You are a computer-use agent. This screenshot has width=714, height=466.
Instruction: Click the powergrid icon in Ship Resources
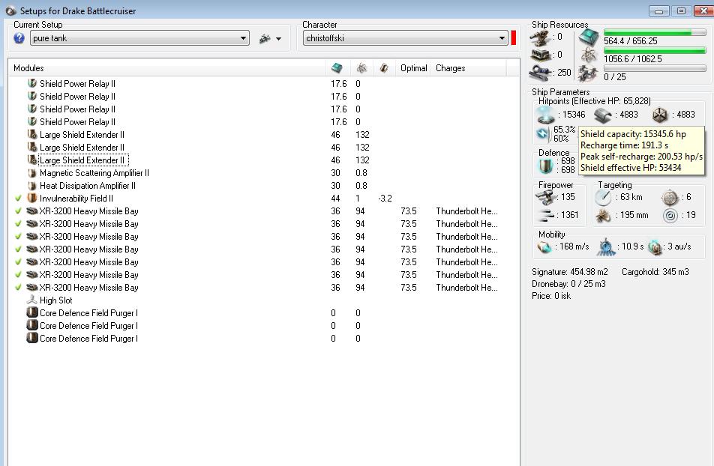coord(589,55)
